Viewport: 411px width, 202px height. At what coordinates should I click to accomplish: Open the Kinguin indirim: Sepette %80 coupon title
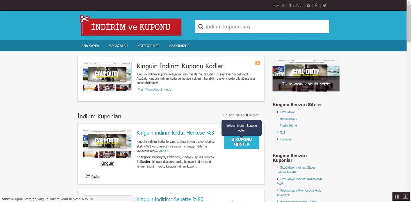pos(170,199)
